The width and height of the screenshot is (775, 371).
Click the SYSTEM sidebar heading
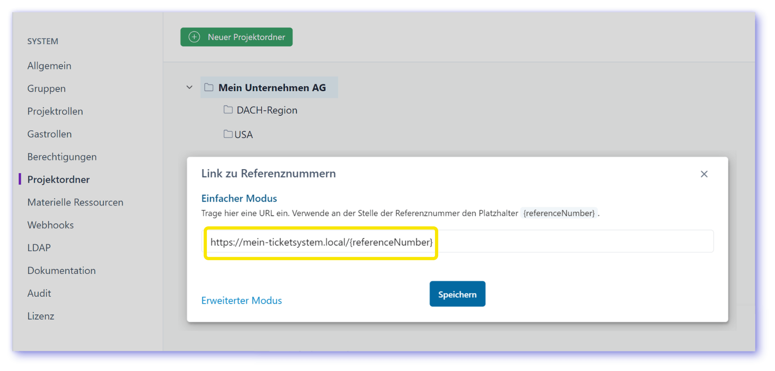43,41
